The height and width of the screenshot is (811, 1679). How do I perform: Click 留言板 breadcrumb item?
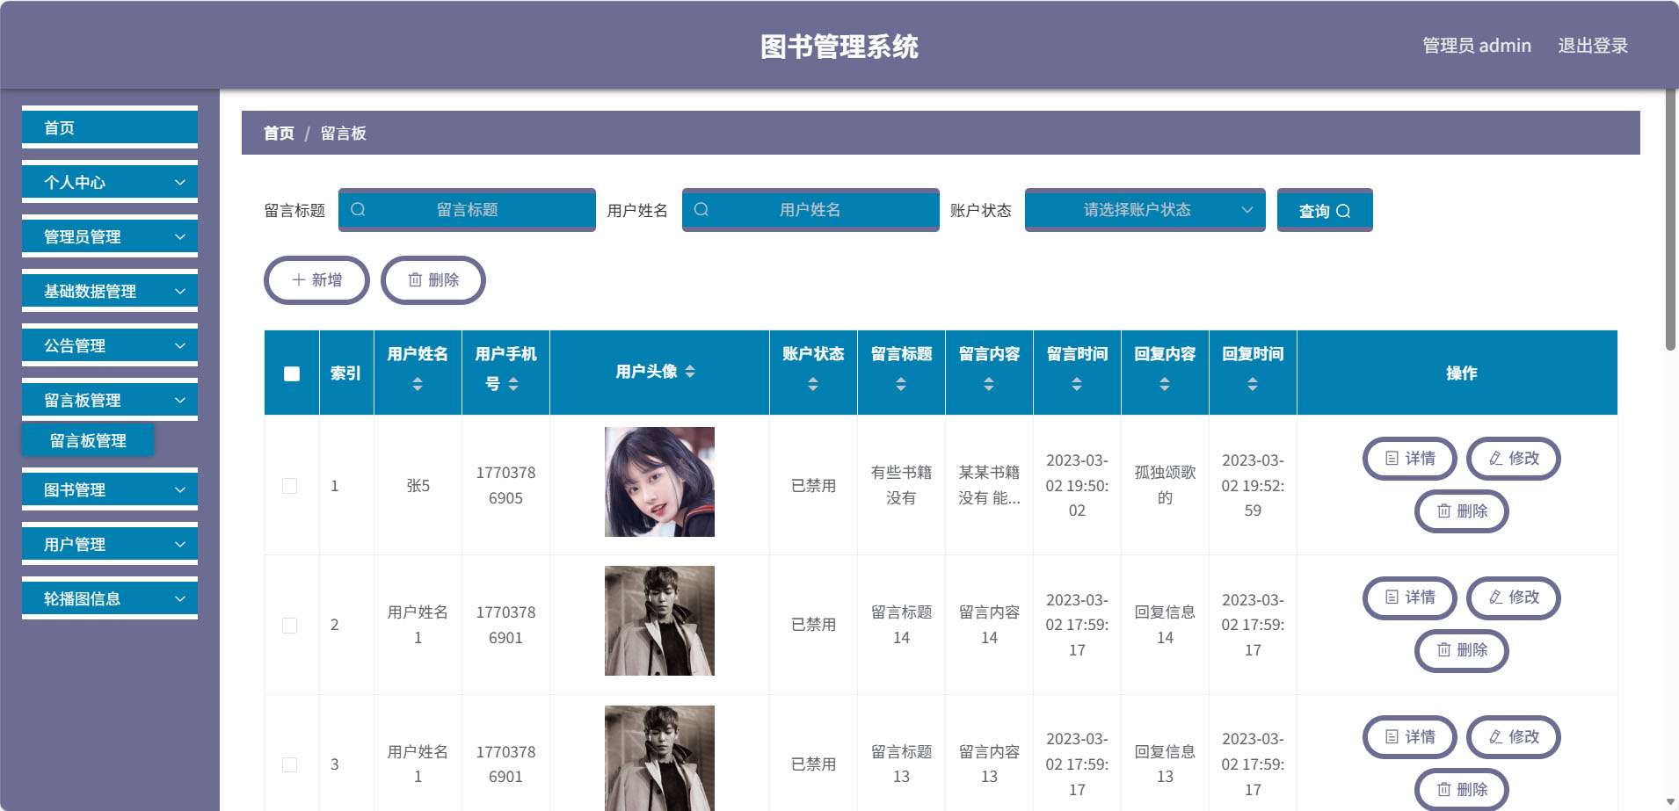(343, 134)
